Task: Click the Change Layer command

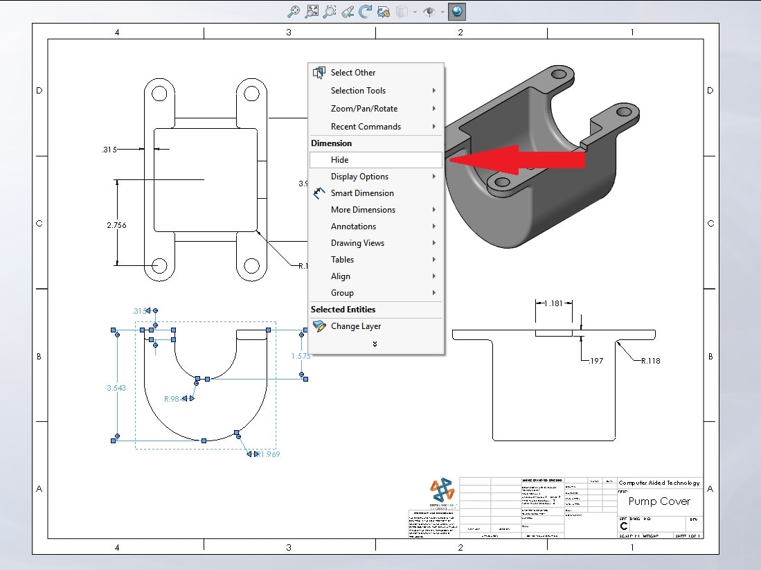Action: pyautogui.click(x=356, y=326)
